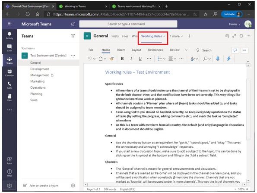Select the Teams icon in sidebar

(x=10, y=60)
